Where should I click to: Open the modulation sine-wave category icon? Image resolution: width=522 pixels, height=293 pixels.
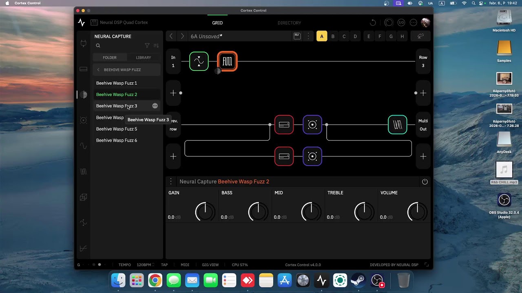84,146
